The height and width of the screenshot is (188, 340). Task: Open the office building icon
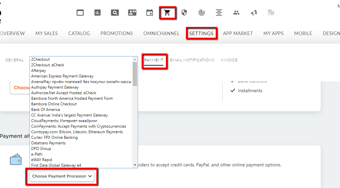271,13
